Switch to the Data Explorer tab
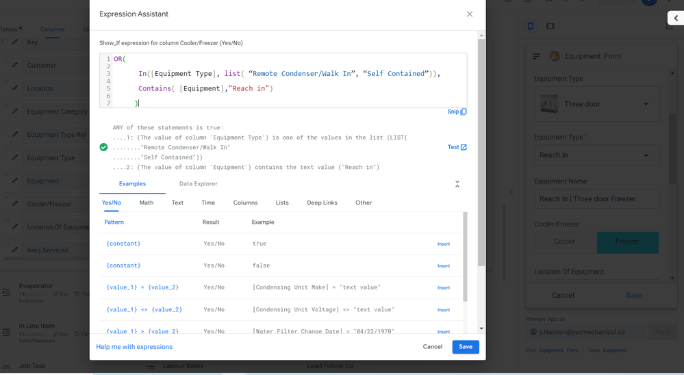The width and height of the screenshot is (684, 375). point(198,183)
